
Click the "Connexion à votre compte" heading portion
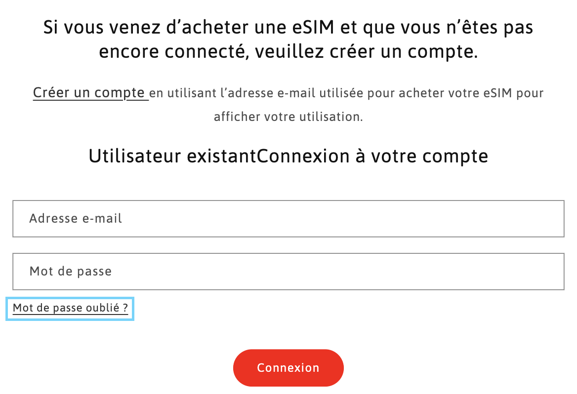click(x=372, y=156)
